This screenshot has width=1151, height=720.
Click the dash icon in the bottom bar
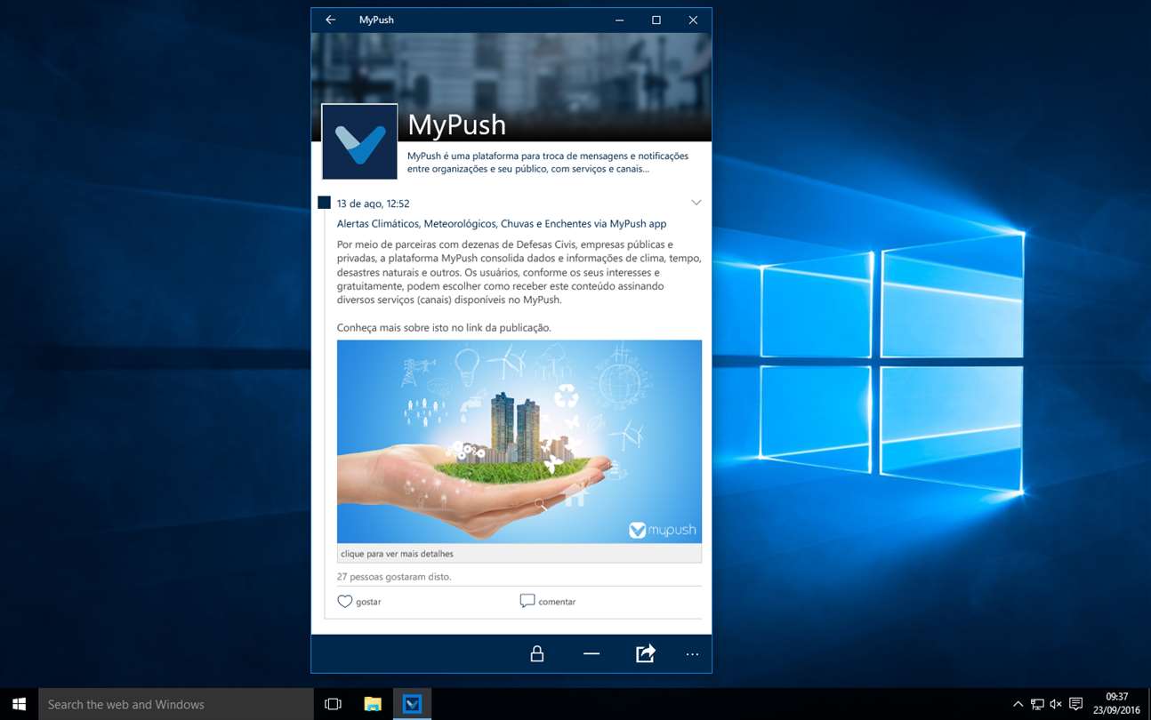click(592, 654)
